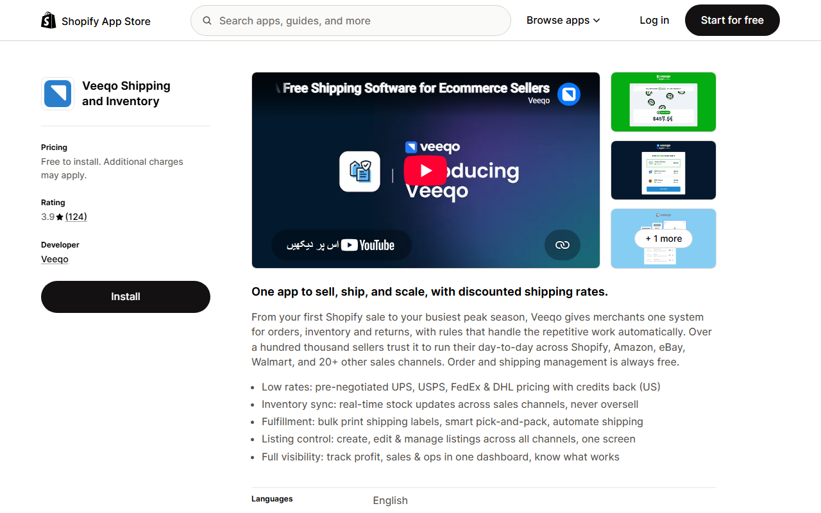Click the Veeqo Shipping and Inventory heading
Screen dimensions: 821x513
point(126,94)
